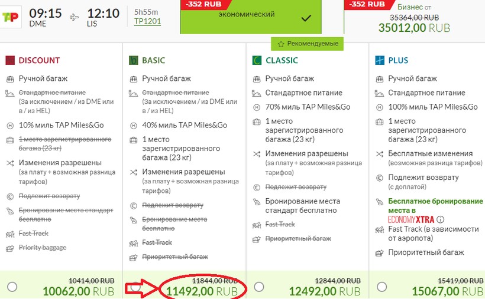
Task: Click the DISCOUNT fare red square icon
Action: [x=9, y=60]
